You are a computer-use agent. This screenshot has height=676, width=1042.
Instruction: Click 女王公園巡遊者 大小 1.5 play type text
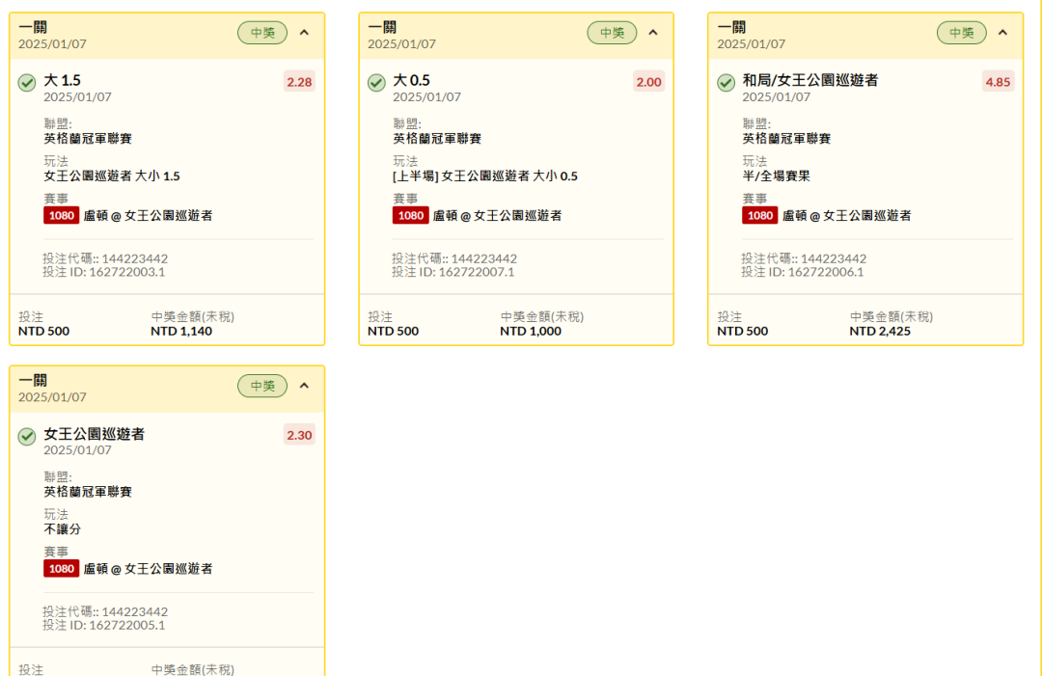point(112,176)
